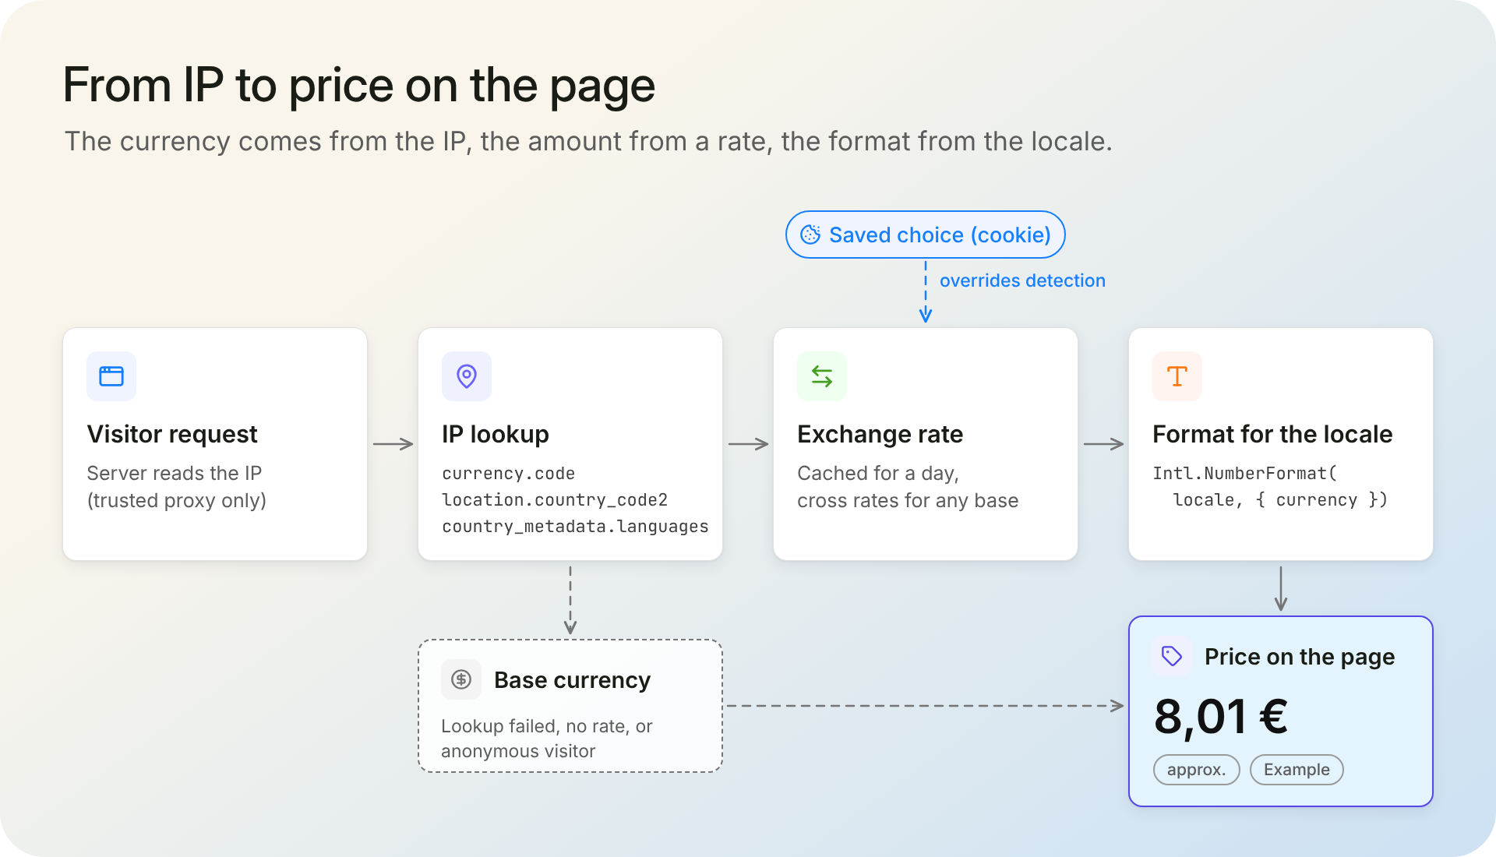The width and height of the screenshot is (1496, 857).
Task: Click the Base currency heading
Action: point(572,680)
